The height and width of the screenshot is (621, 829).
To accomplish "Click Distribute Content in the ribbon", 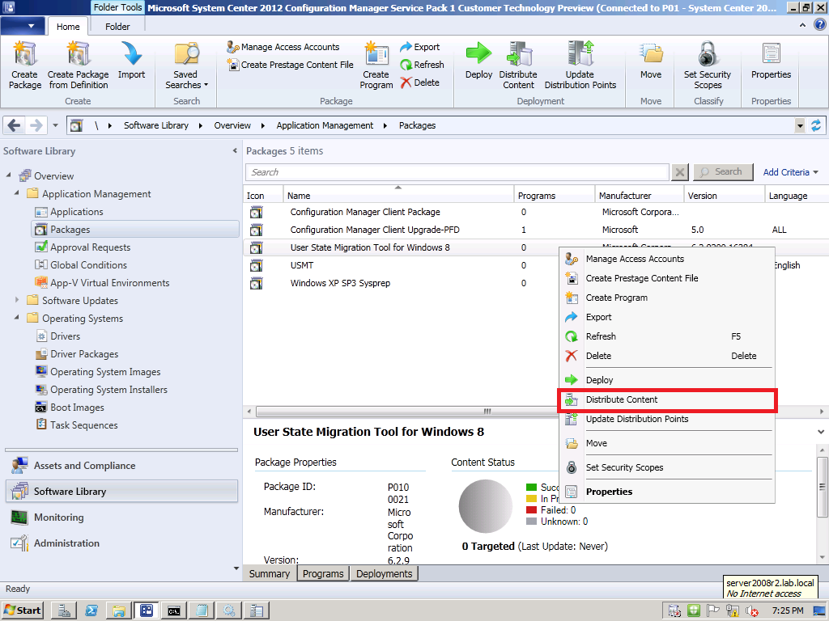I will point(518,65).
